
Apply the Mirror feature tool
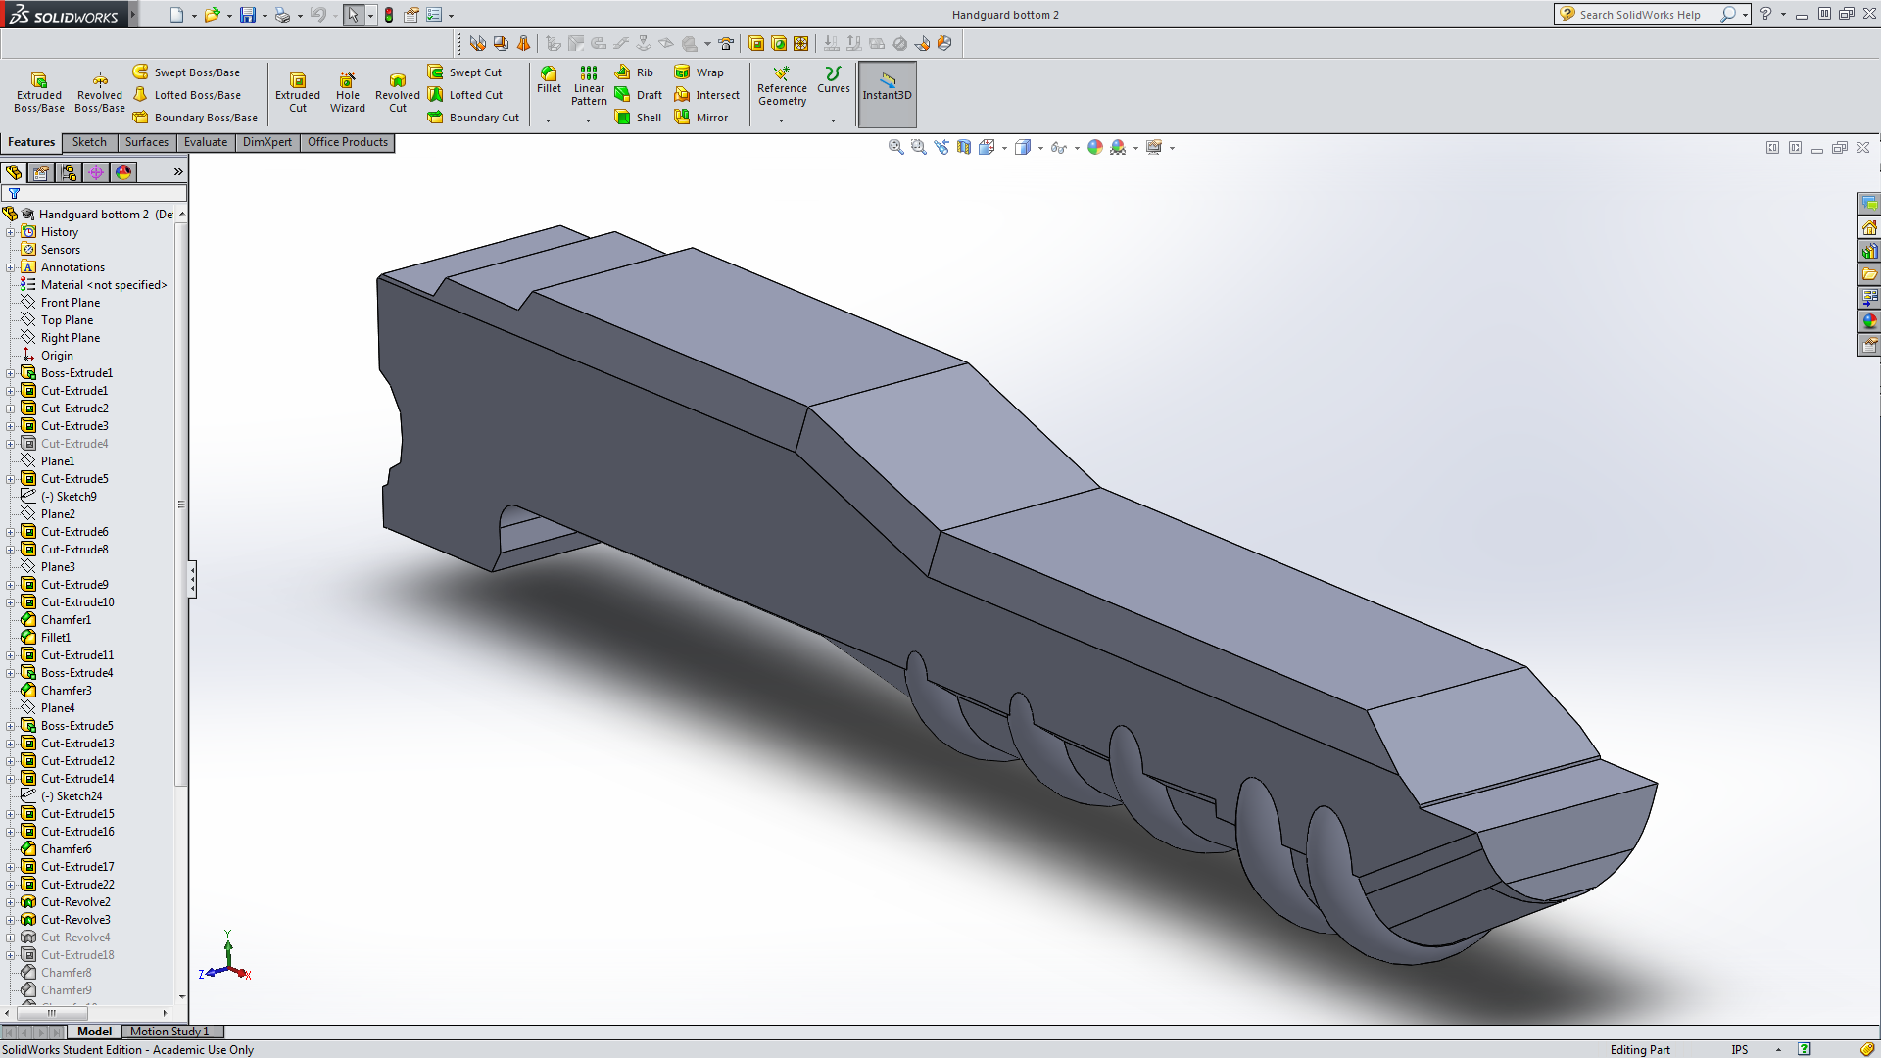(700, 118)
